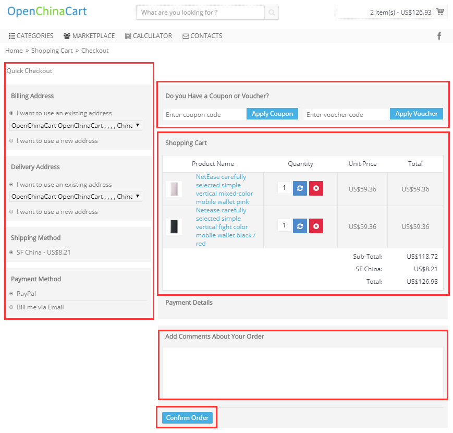The image size is (453, 433).
Task: Update quantity for the black / red wallet
Action: coord(300,226)
